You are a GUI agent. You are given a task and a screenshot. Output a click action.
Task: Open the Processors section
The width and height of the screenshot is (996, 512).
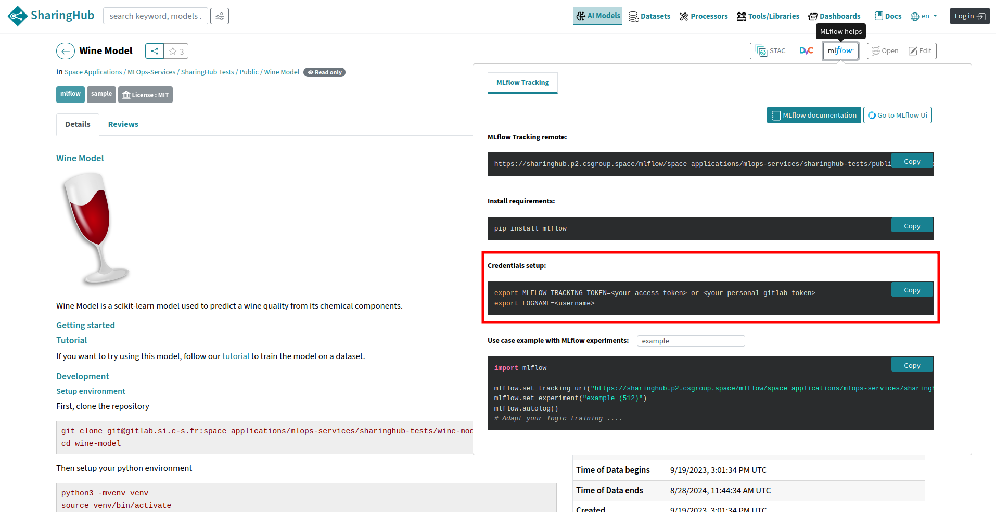click(x=704, y=16)
